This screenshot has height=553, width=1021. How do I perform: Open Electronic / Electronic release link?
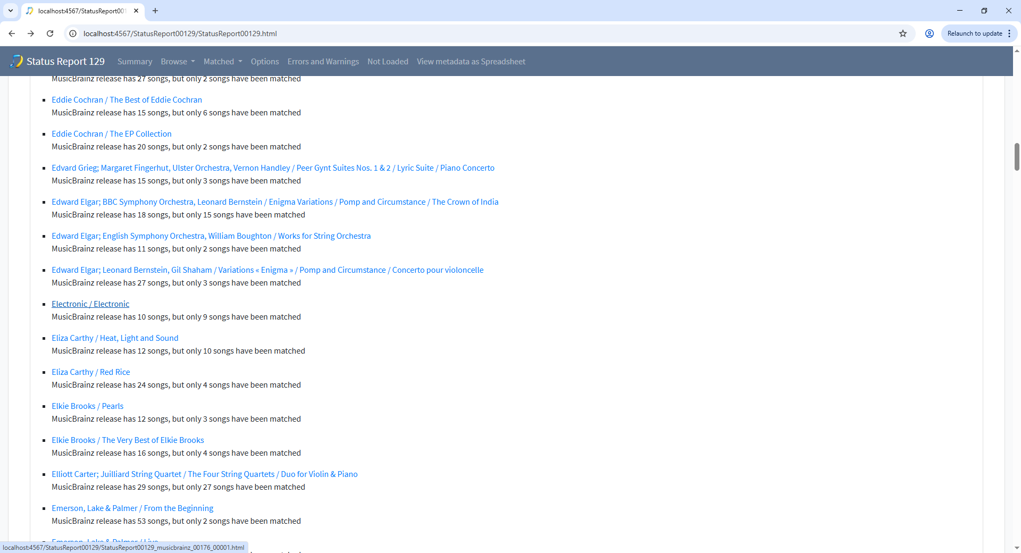pyautogui.click(x=90, y=304)
